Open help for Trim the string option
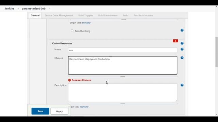The width and height of the screenshot is (218, 122). click(x=182, y=30)
